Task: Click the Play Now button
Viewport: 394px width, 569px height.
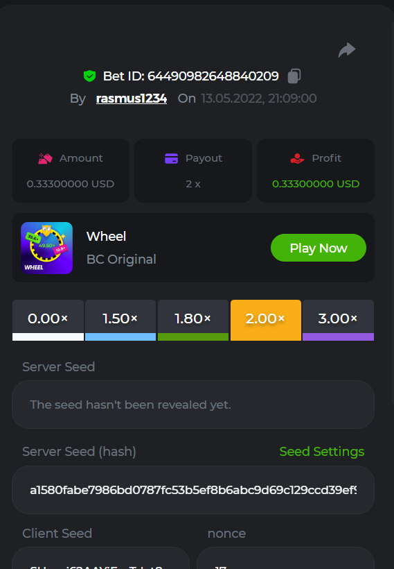Action: (x=319, y=248)
